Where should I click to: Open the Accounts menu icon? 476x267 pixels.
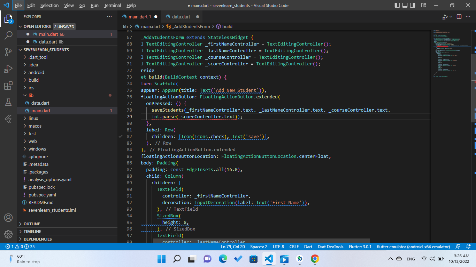point(8,218)
